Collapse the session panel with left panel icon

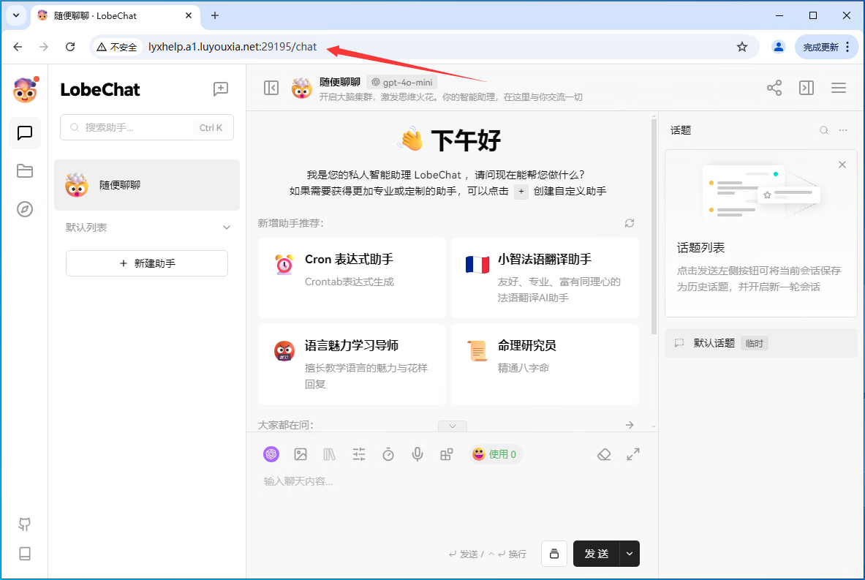click(271, 88)
